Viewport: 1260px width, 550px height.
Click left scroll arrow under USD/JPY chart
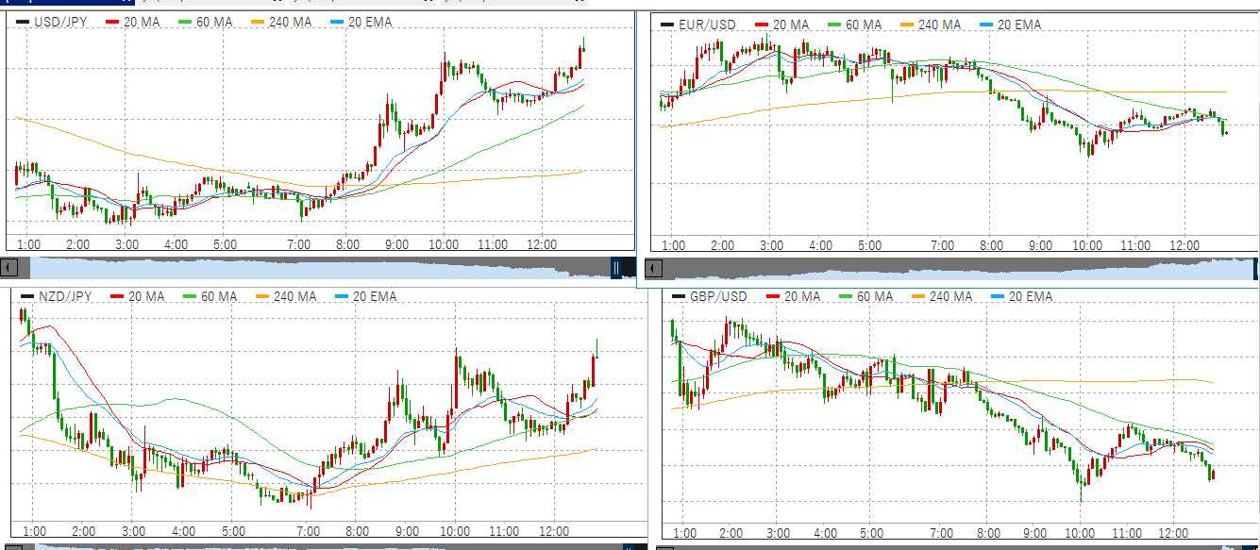9,268
